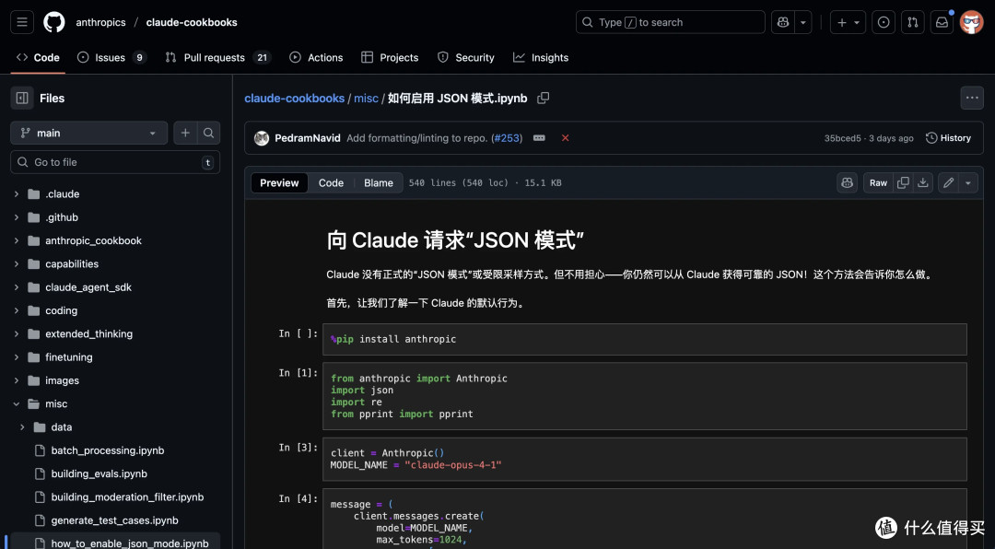Go to GitHub home via Octocat logo
Screen dimensions: 995x549
point(54,22)
